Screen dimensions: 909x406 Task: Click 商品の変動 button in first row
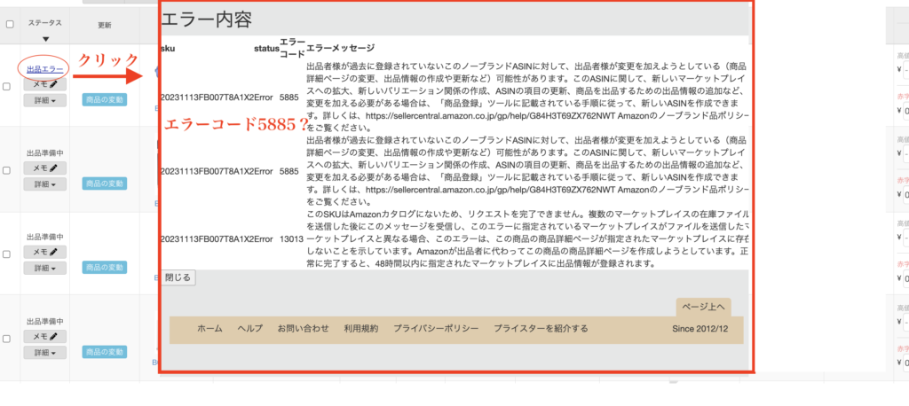point(105,100)
